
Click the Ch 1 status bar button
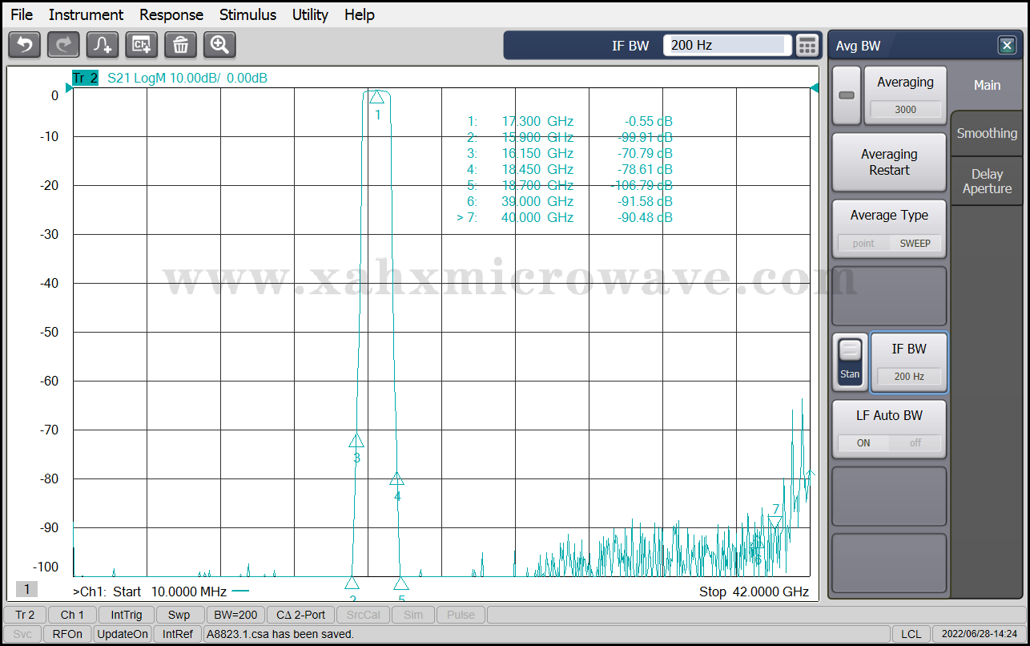[72, 615]
